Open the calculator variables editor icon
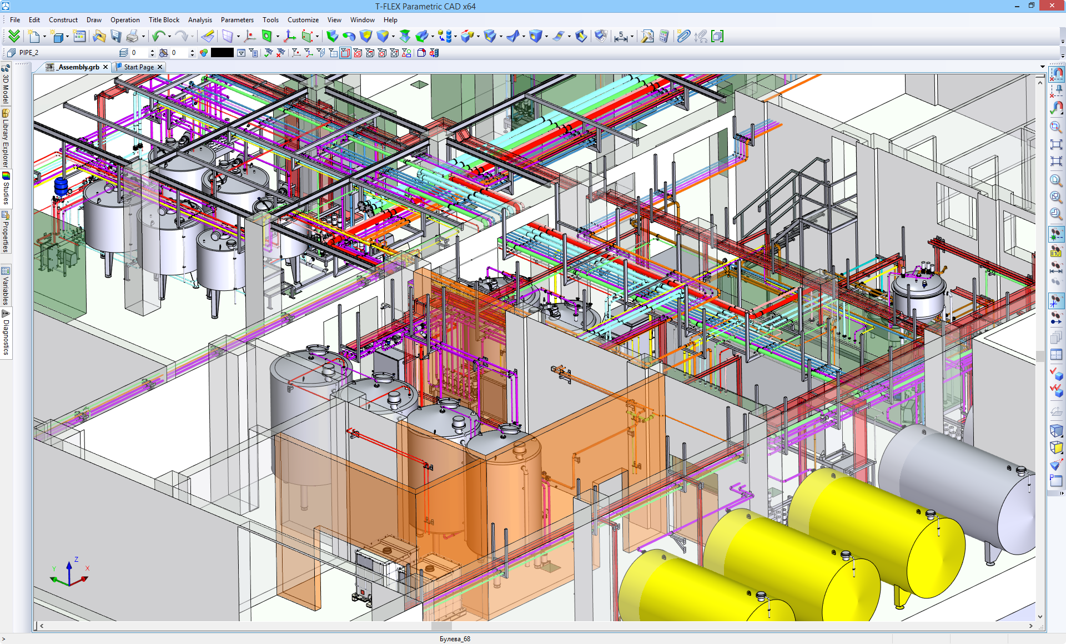Viewport: 1066px width, 644px height. click(664, 36)
